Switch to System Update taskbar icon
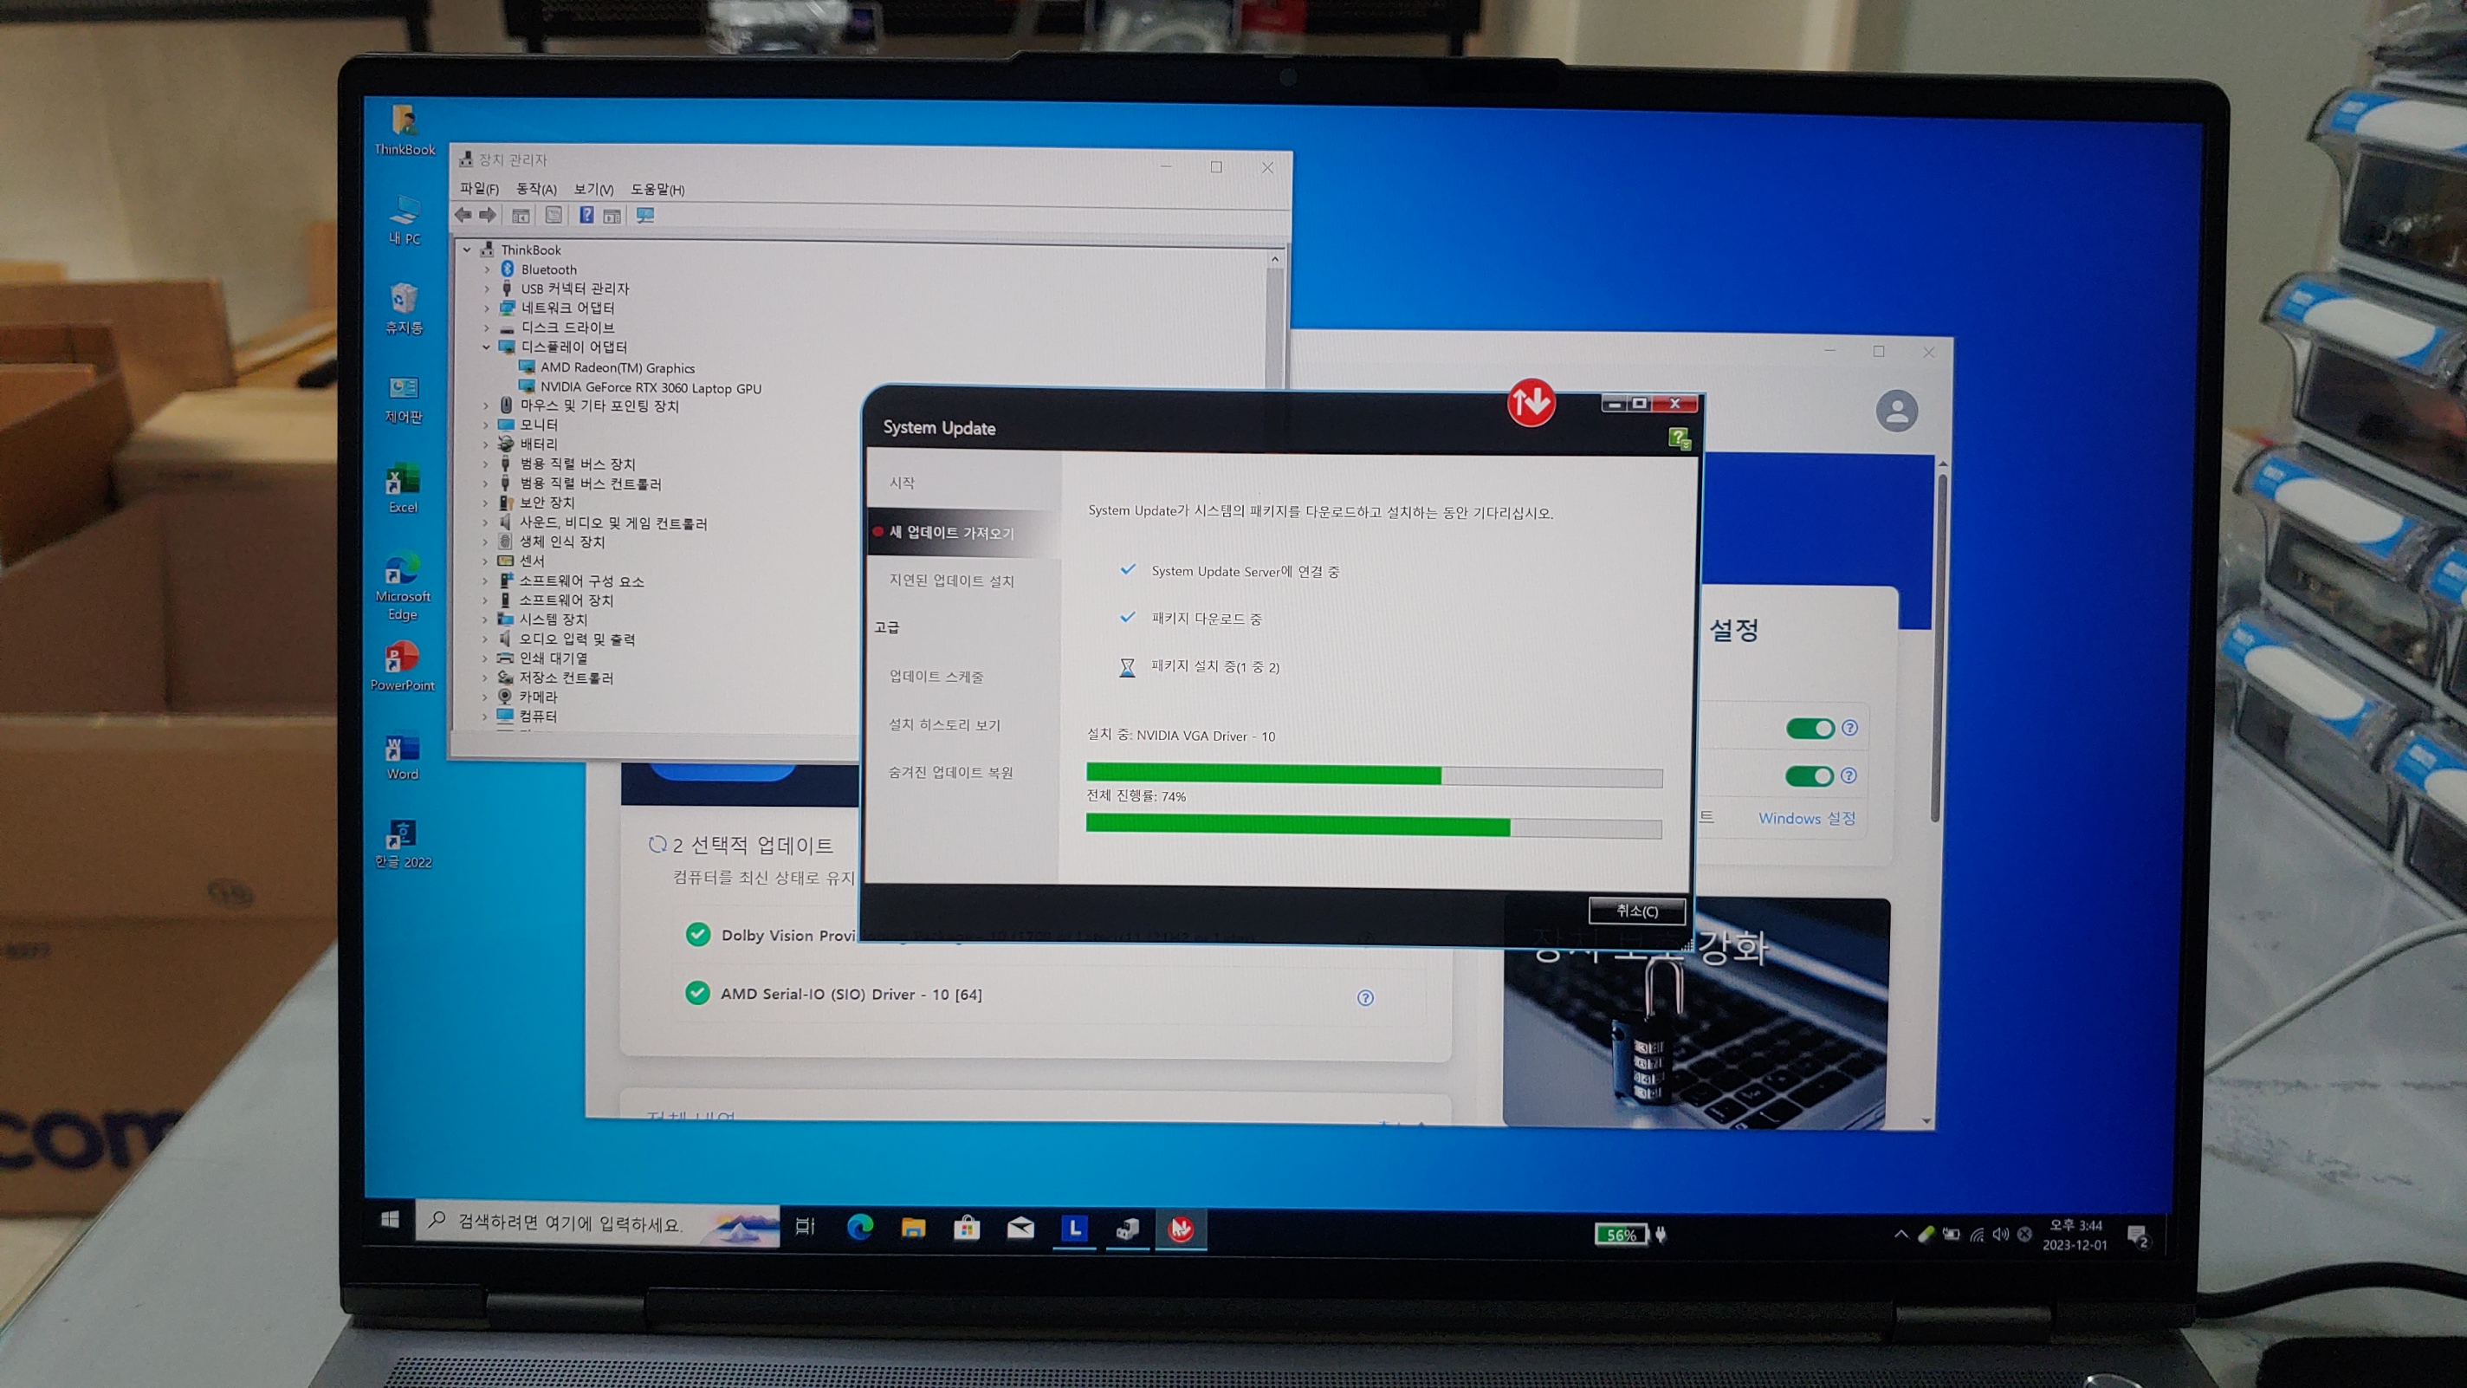The image size is (2467, 1388). coord(1181,1229)
